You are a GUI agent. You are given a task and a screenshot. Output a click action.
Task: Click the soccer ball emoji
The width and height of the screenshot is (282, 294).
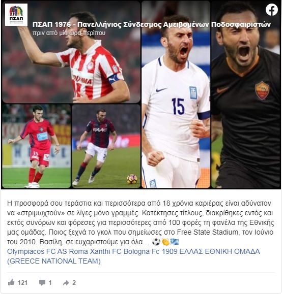[x=156, y=242]
